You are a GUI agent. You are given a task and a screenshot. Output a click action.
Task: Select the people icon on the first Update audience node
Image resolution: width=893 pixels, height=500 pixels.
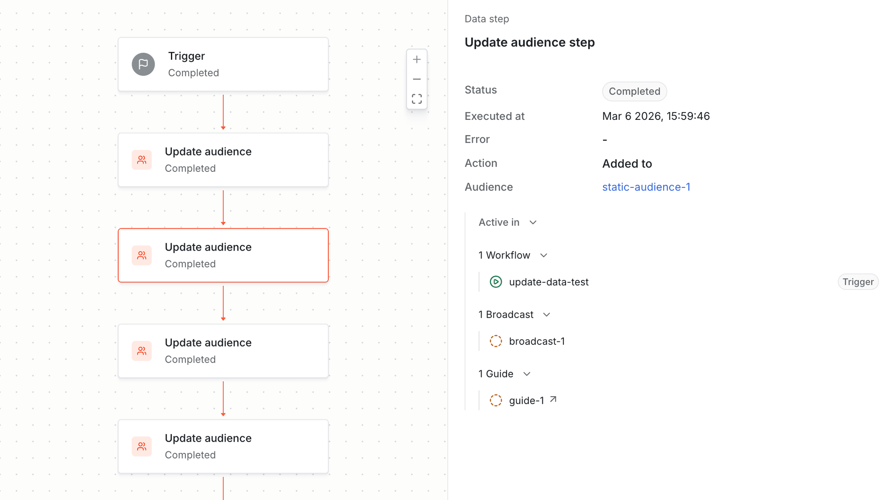(141, 160)
